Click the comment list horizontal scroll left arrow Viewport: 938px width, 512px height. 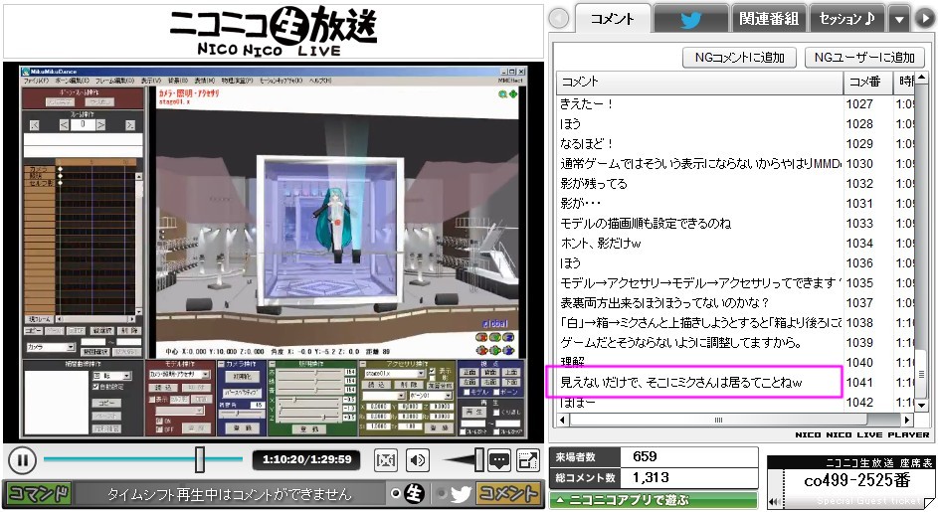click(562, 420)
